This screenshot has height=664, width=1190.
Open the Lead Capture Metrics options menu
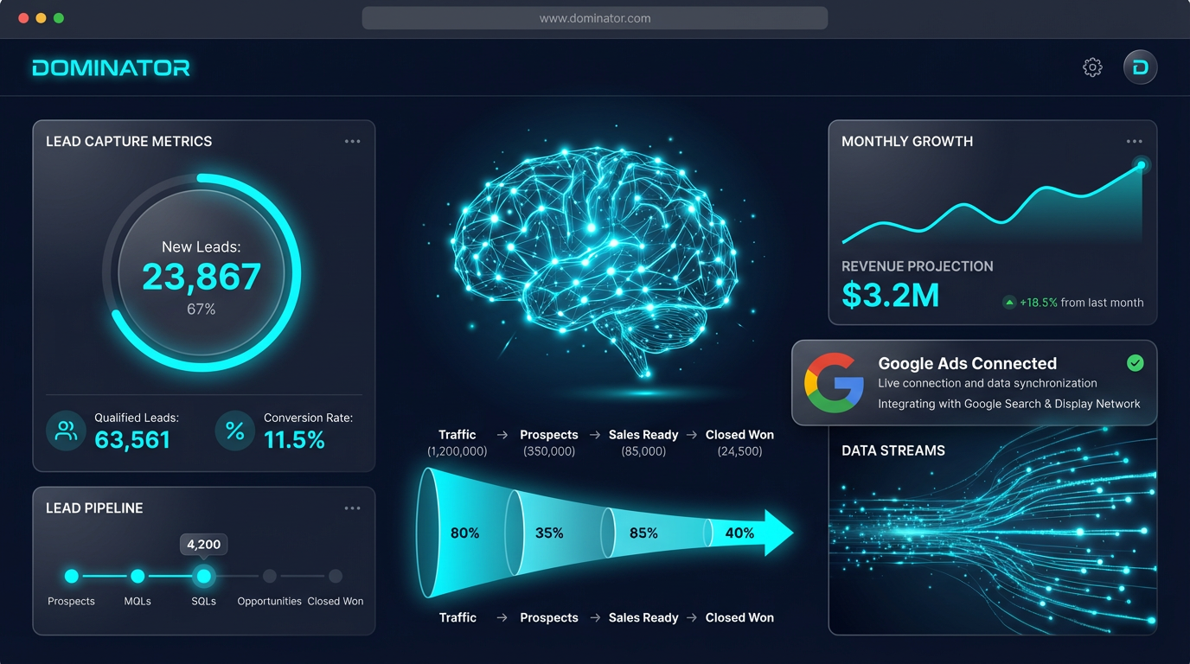352,141
